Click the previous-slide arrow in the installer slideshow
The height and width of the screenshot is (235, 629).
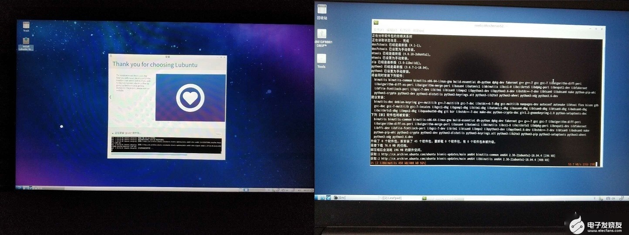[x=110, y=97]
